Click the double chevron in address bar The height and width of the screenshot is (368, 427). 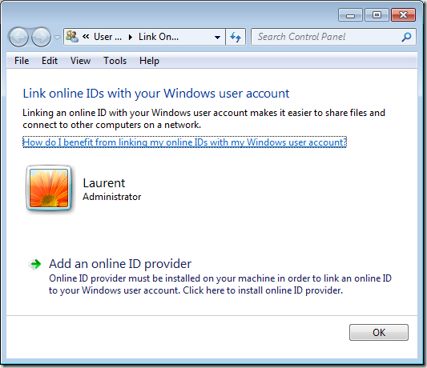pos(86,37)
